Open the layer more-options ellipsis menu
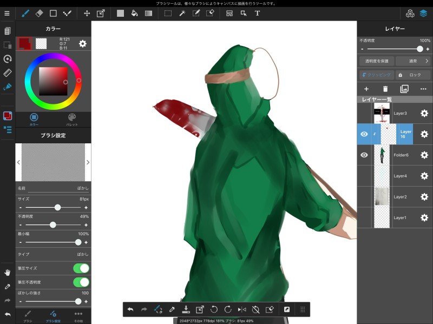433x324 pixels. pyautogui.click(x=423, y=89)
